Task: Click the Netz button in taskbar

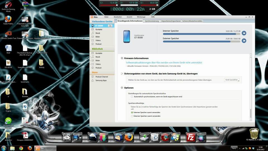Action: 234,148
